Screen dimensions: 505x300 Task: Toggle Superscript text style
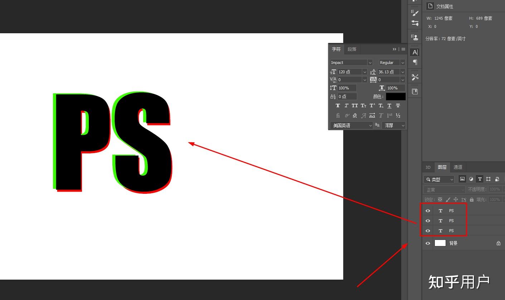pyautogui.click(x=372, y=106)
